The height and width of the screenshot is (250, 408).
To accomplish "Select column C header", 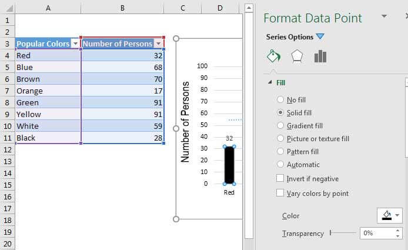I will [183, 8].
